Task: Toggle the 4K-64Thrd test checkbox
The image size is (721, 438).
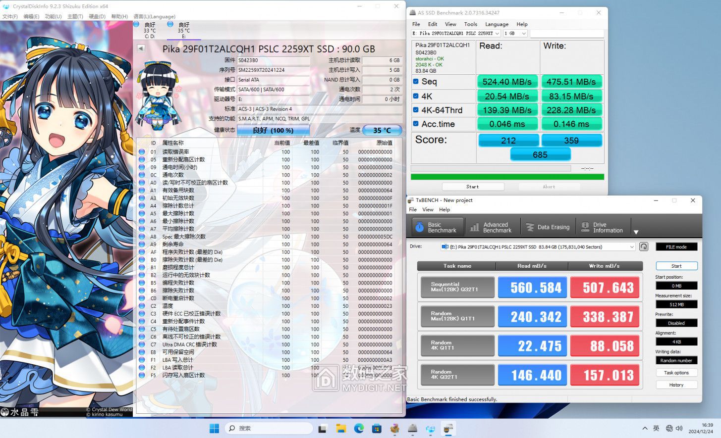Action: (x=416, y=110)
